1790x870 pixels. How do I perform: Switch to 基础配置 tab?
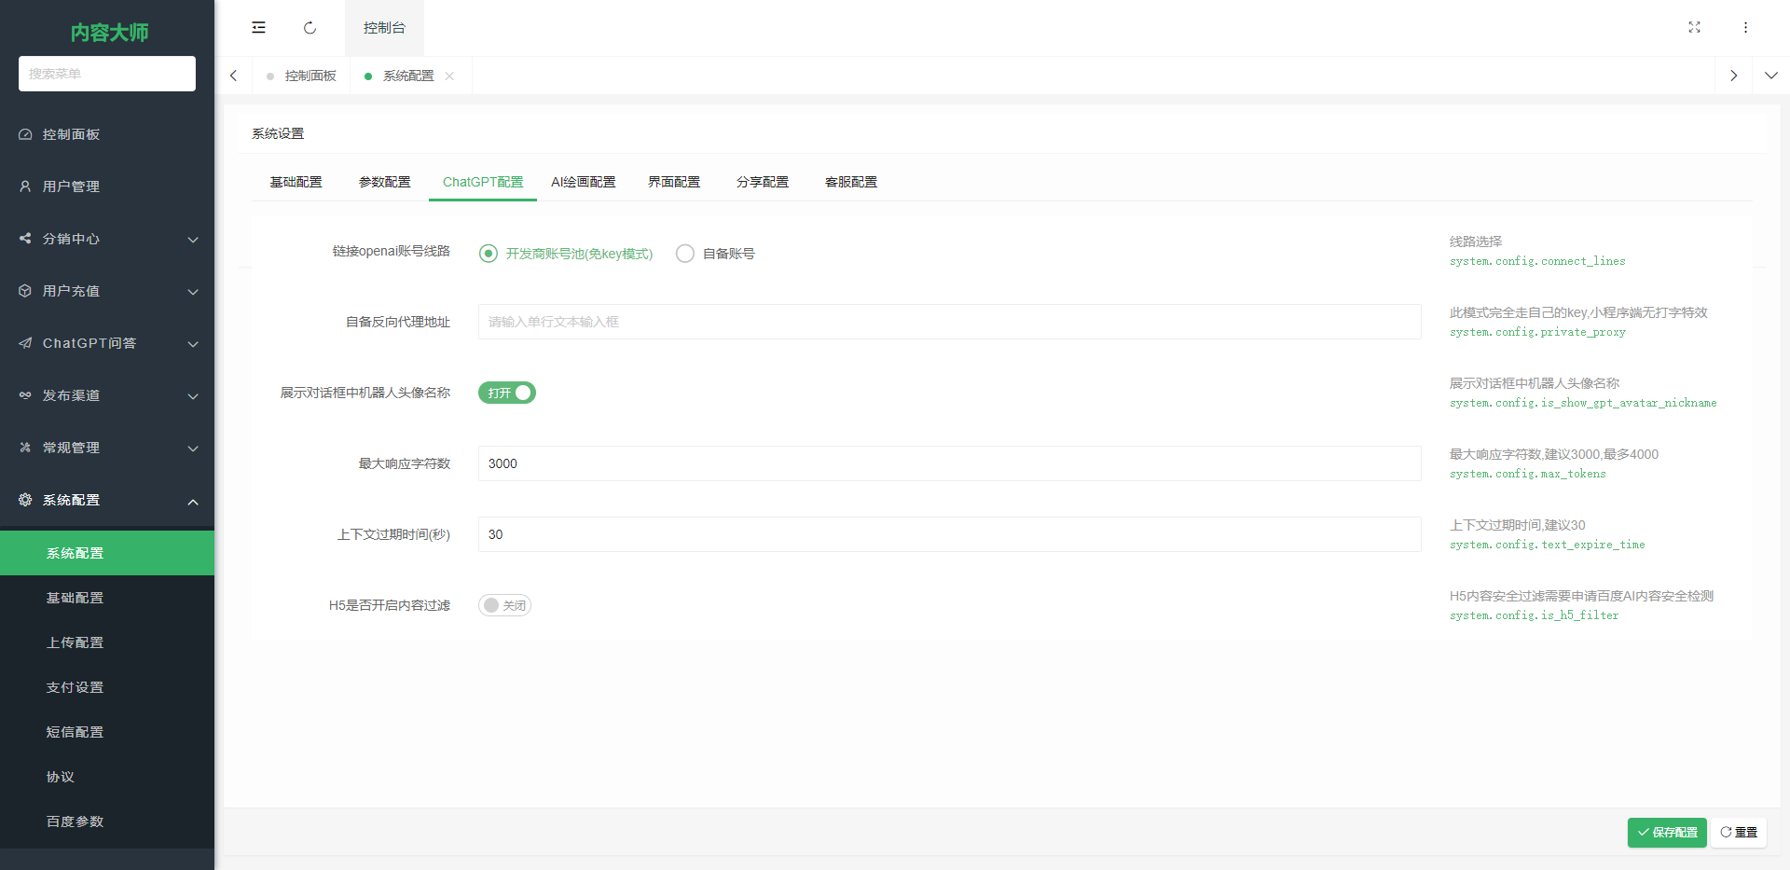pos(296,182)
